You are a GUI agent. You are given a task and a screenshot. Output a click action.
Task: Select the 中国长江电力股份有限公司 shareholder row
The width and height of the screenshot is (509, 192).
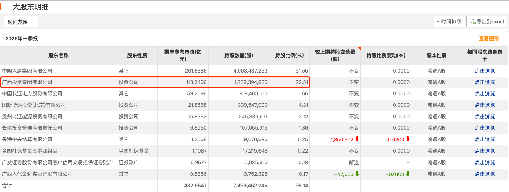(254, 94)
